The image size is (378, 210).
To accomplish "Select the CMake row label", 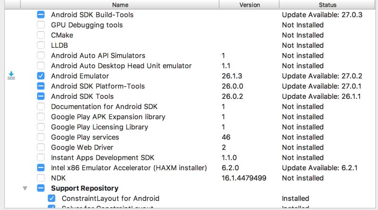I will tap(62, 35).
